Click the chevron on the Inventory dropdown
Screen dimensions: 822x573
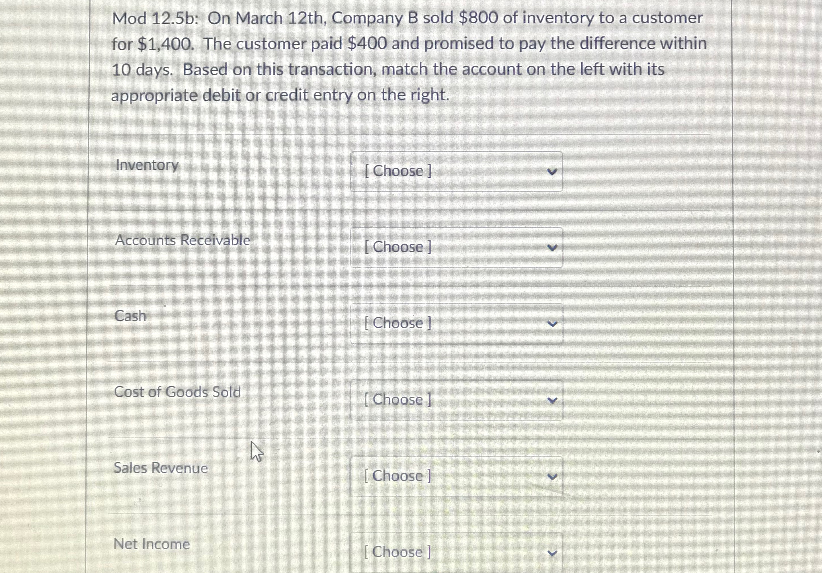tap(553, 172)
